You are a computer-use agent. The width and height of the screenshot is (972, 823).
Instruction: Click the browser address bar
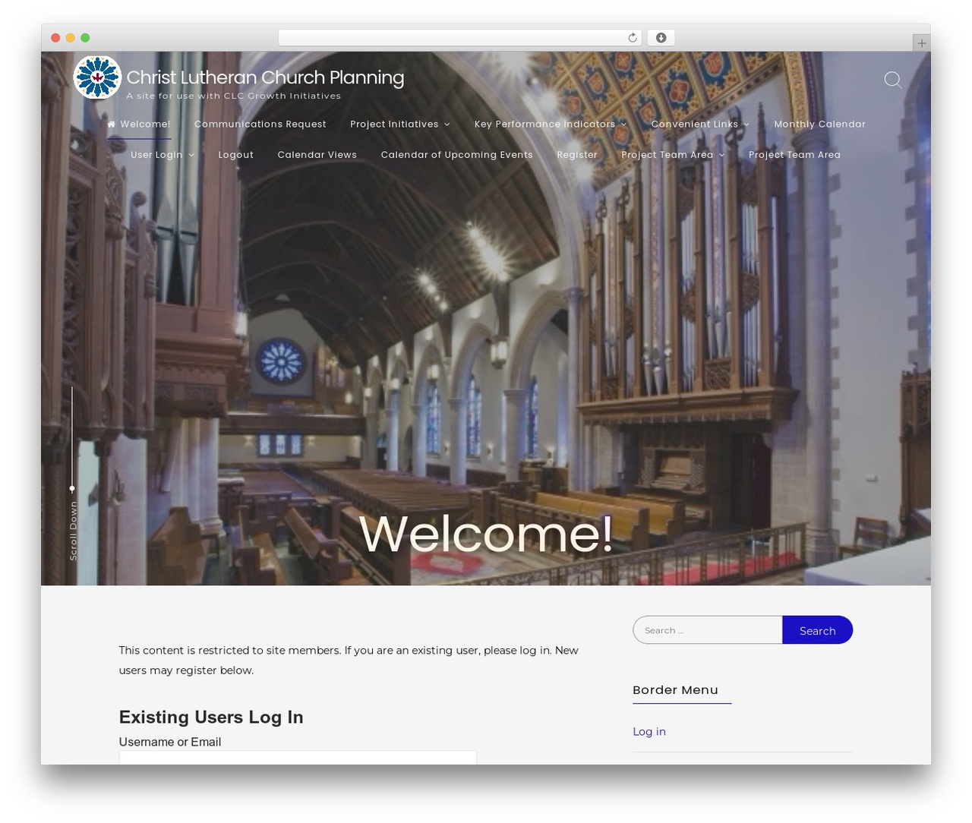click(x=459, y=38)
